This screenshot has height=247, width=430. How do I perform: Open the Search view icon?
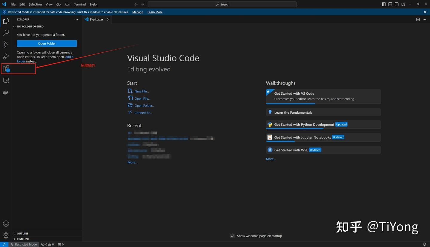[6, 32]
